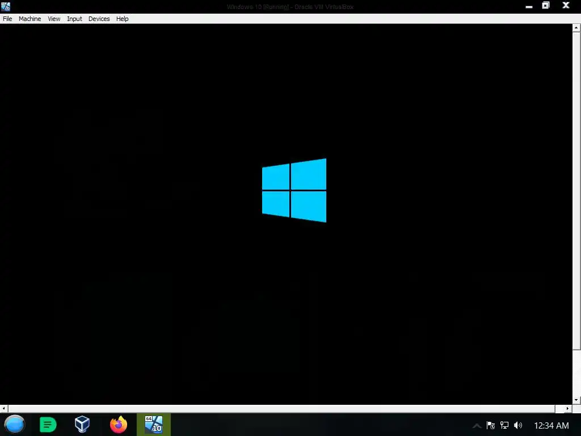581x436 pixels.
Task: Open the Input menu
Action: point(74,19)
